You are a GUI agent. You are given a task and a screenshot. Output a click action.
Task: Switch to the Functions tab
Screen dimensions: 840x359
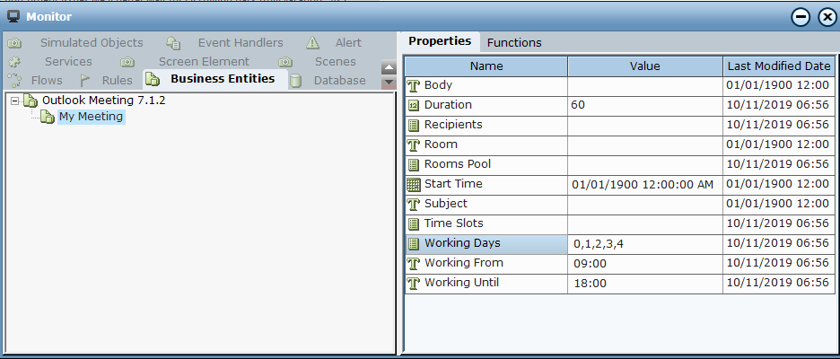[513, 42]
